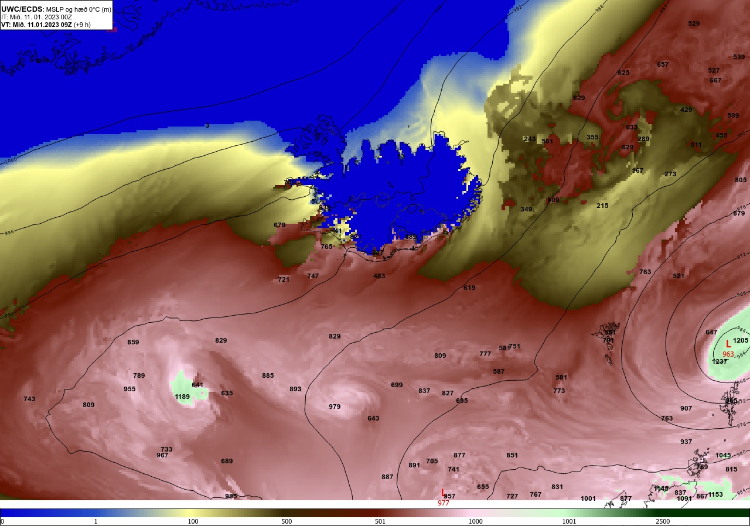Click the UWC/ECDS MSLP title text

click(x=56, y=9)
